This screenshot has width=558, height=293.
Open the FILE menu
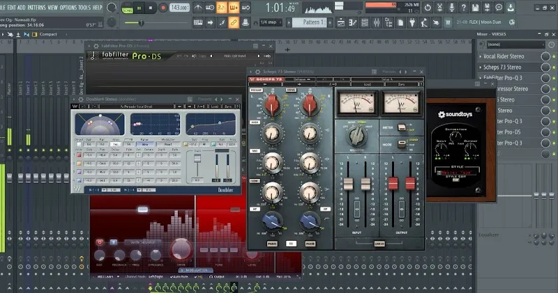coord(2,7)
